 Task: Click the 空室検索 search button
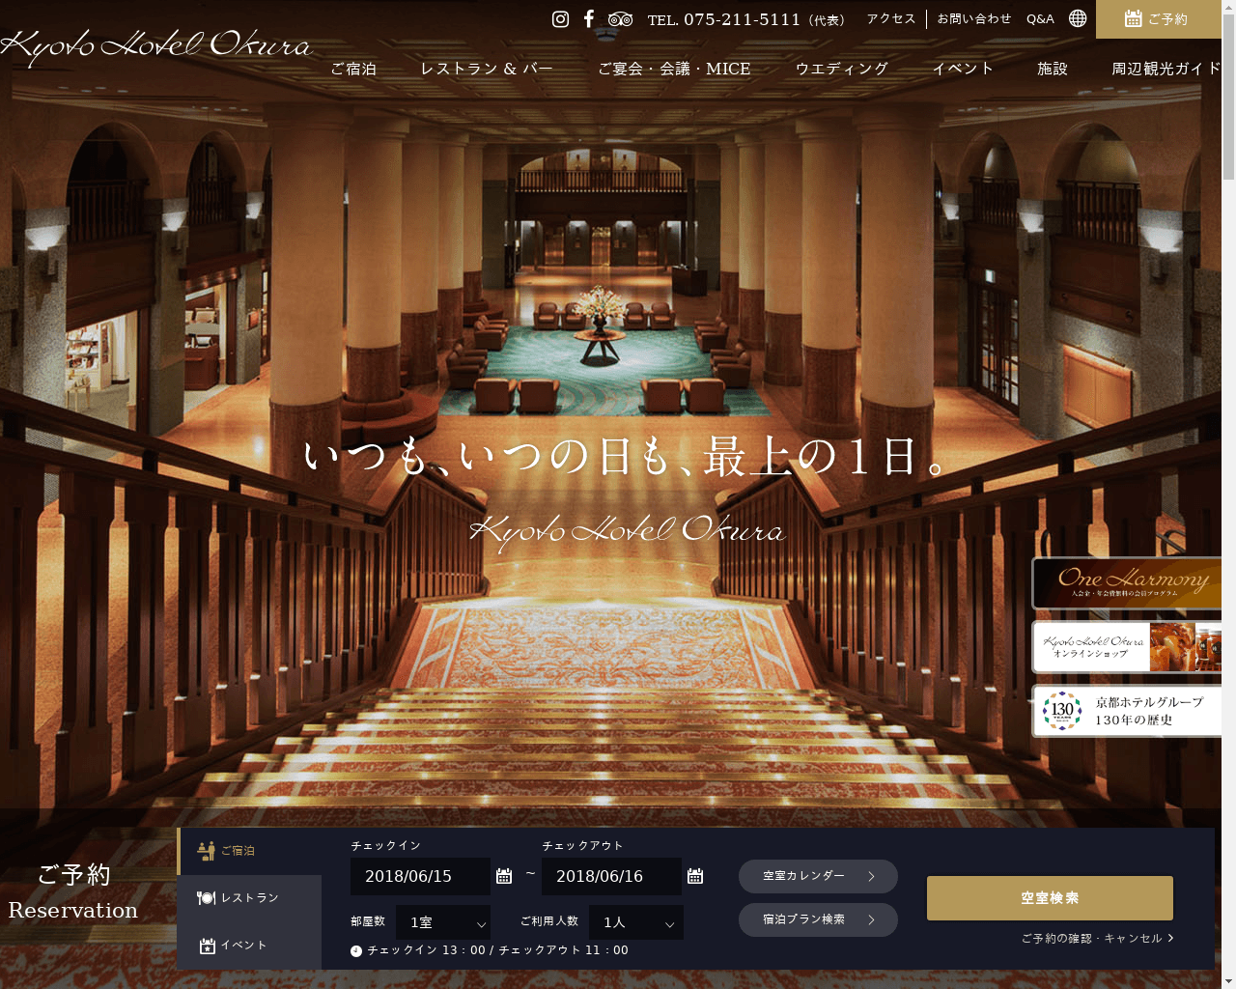1050,898
